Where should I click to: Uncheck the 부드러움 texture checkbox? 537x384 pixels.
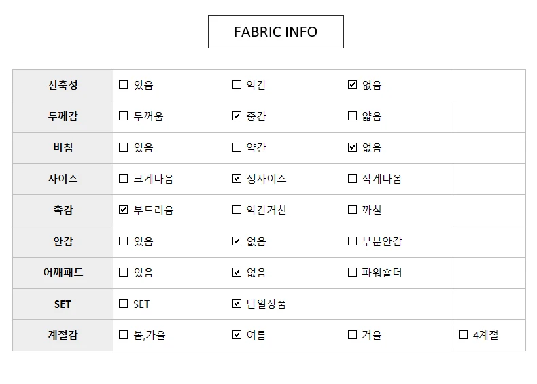click(123, 210)
